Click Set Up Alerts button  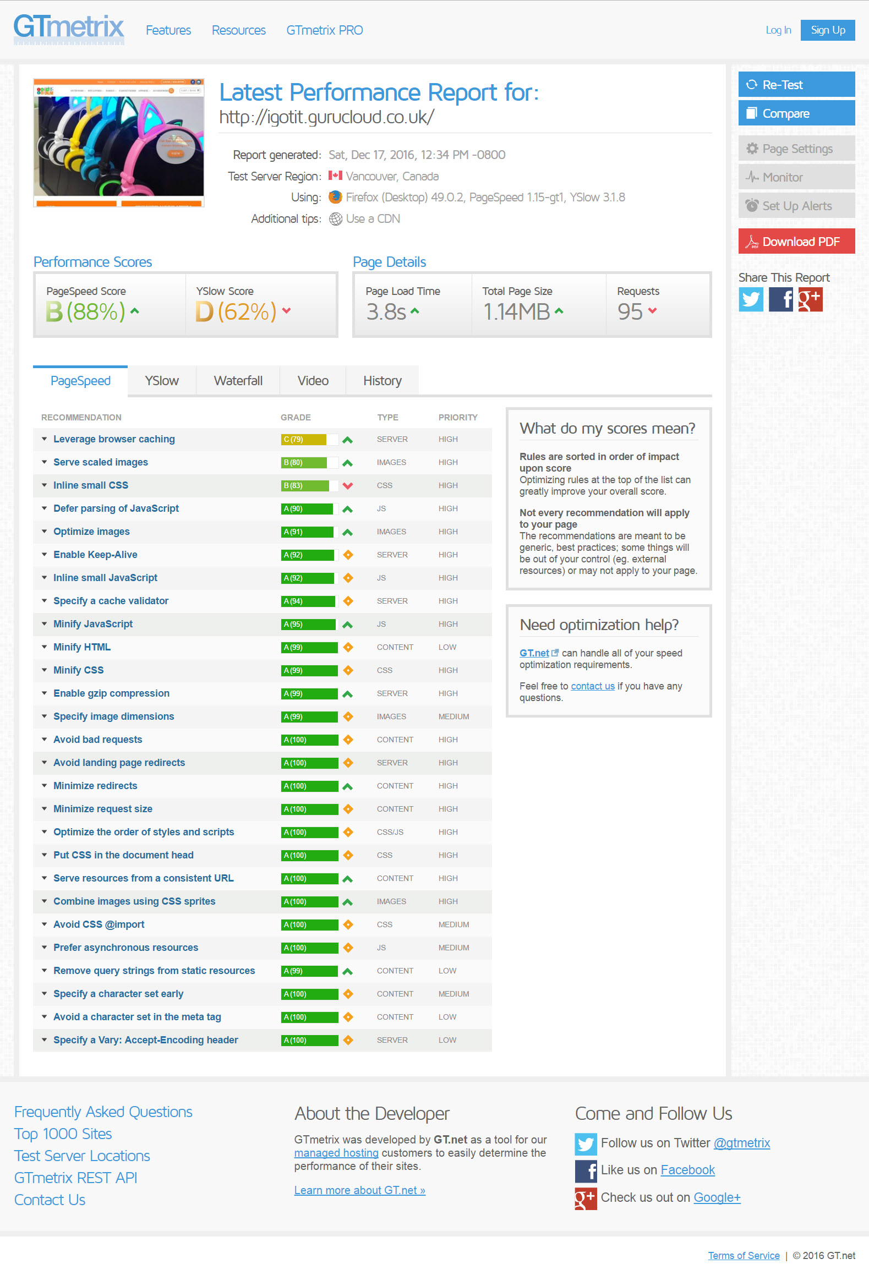tap(796, 206)
